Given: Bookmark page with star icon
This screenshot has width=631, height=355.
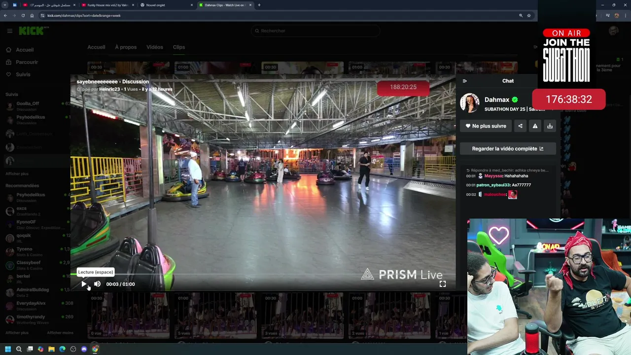Looking at the screenshot, I should tap(529, 15).
